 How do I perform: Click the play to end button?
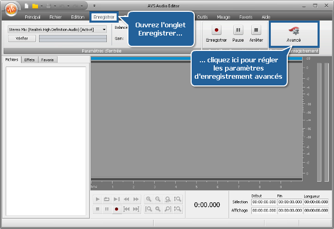pos(117,199)
